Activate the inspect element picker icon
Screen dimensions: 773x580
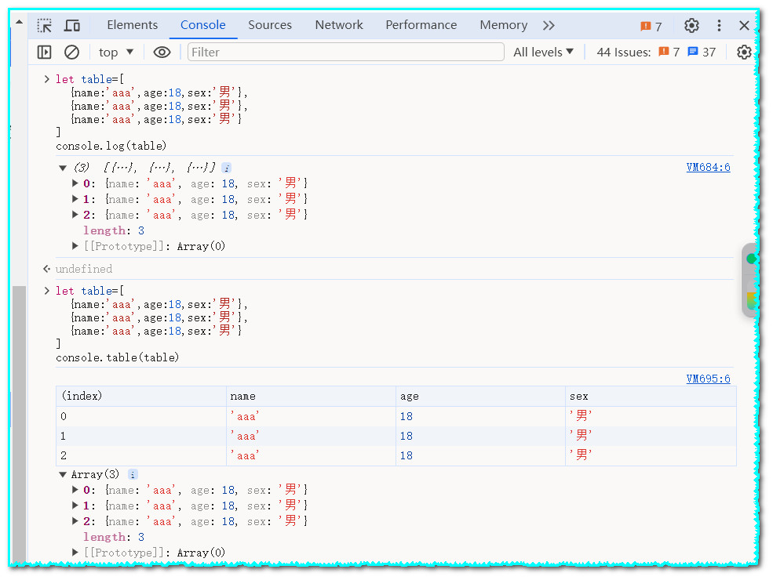click(x=45, y=25)
